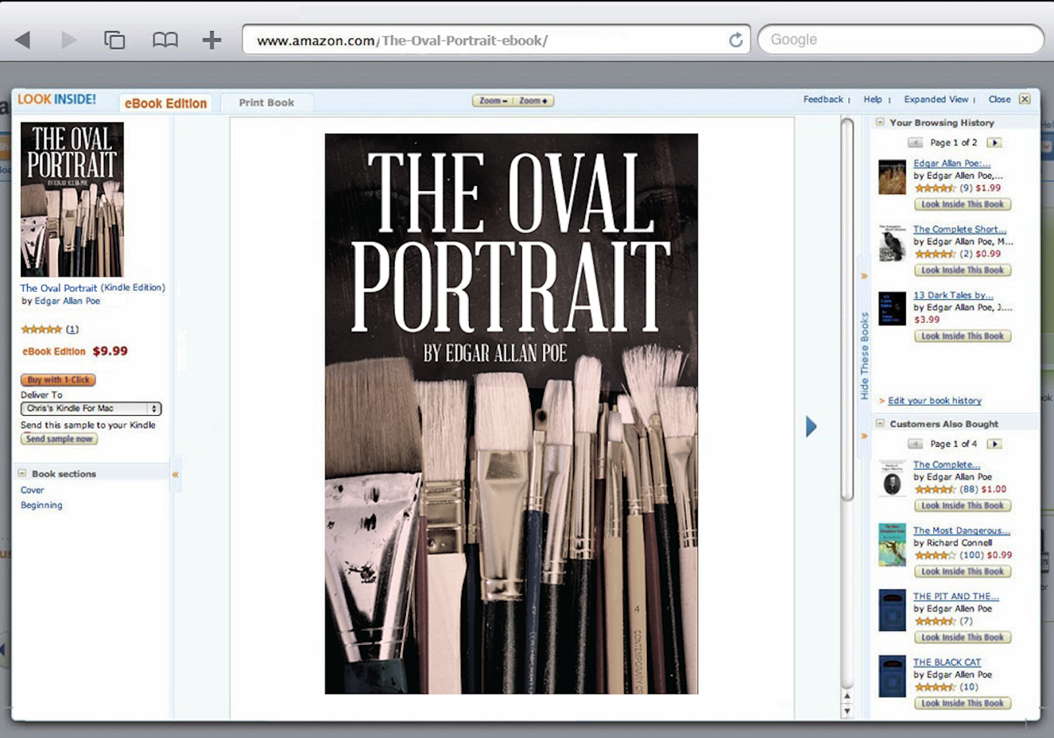Go to previous Customers Also Bought page
This screenshot has width=1054, height=738.
[915, 444]
